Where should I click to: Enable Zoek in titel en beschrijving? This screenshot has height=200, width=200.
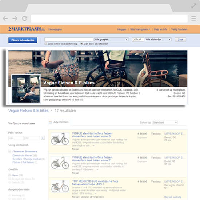pos(46,44)
